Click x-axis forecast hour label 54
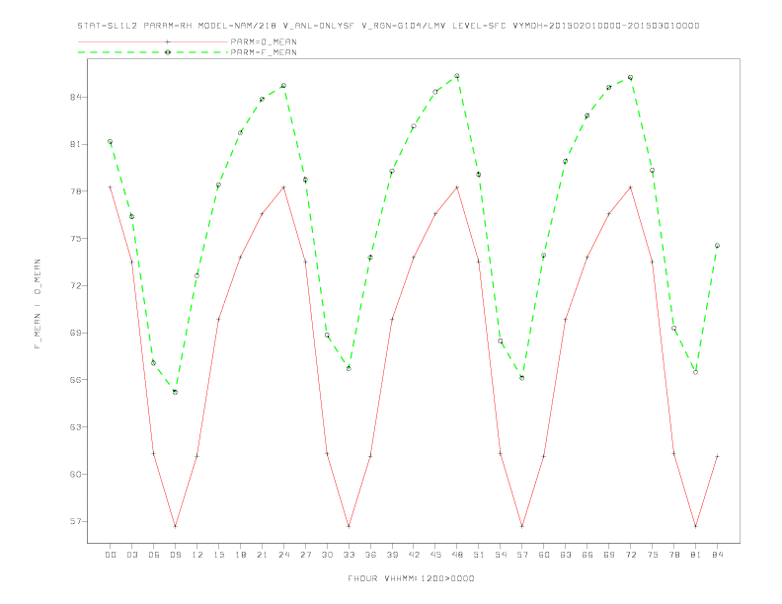The height and width of the screenshot is (604, 782). pos(501,555)
